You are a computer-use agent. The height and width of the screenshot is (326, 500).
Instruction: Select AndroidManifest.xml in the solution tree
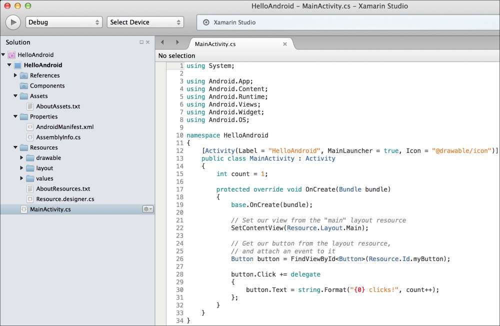65,127
